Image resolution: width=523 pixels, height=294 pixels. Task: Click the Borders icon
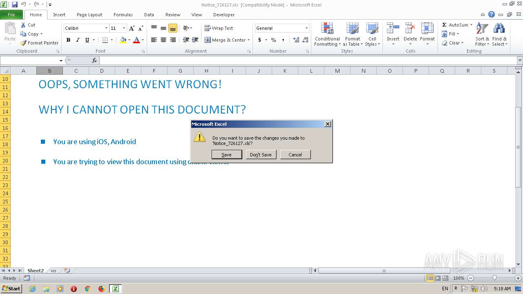coord(105,40)
